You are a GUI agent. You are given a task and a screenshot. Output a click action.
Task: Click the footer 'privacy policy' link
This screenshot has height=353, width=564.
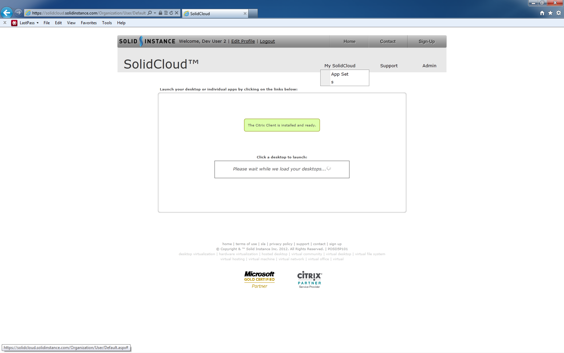coord(281,244)
